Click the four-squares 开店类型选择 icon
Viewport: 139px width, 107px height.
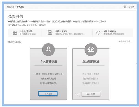(15, 33)
